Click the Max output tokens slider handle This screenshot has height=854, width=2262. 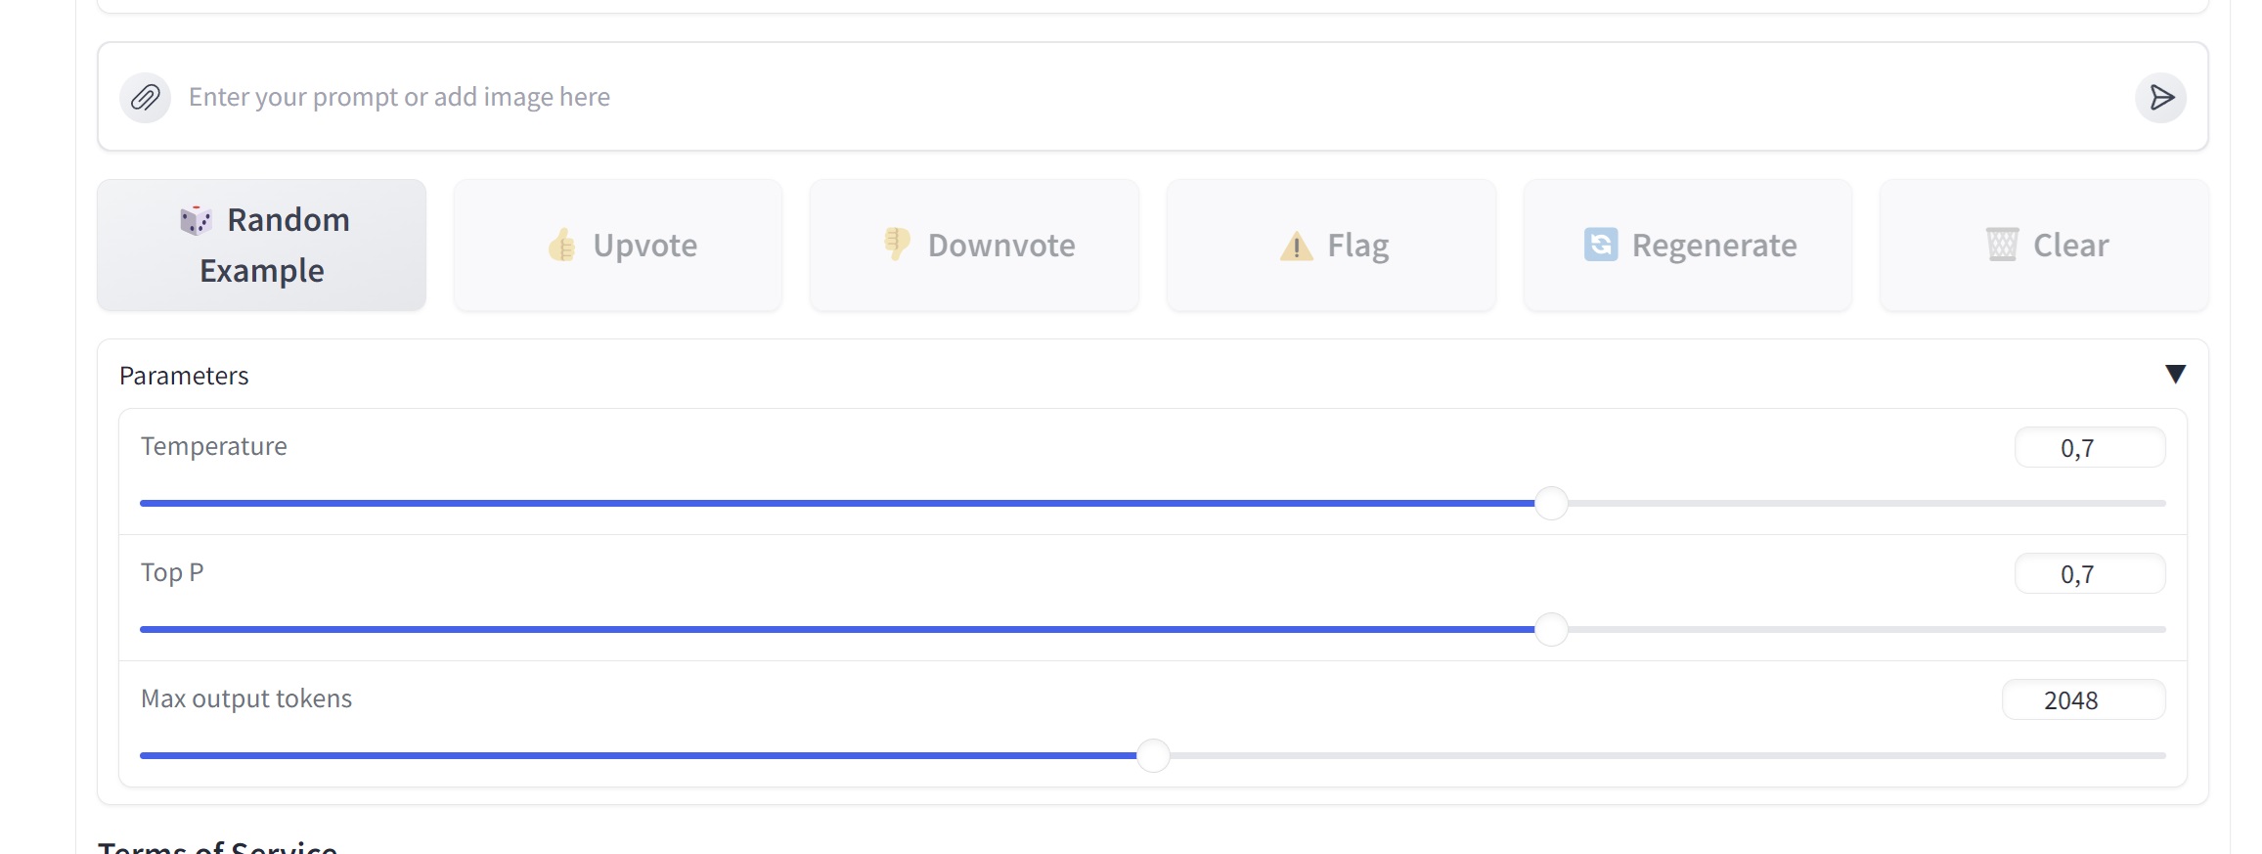(x=1153, y=755)
